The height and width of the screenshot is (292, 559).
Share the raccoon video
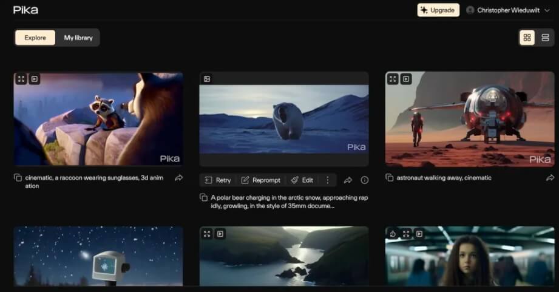179,177
